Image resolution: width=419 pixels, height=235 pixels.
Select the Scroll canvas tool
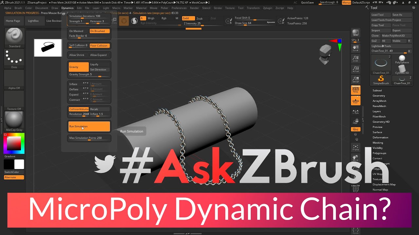click(355, 48)
